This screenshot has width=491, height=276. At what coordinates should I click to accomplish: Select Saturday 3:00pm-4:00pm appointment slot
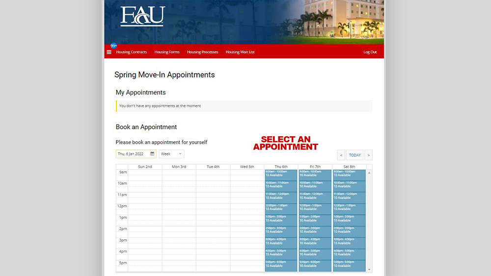pyautogui.click(x=349, y=243)
